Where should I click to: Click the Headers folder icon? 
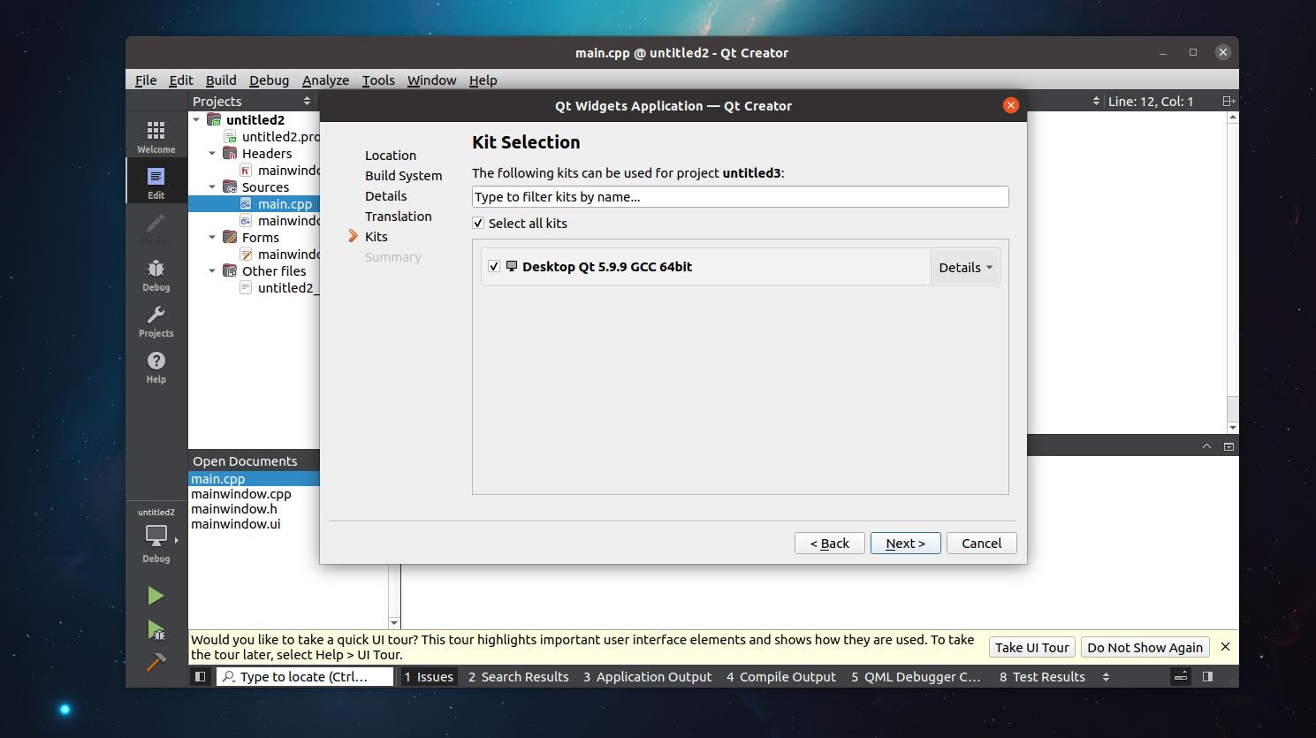click(x=230, y=153)
